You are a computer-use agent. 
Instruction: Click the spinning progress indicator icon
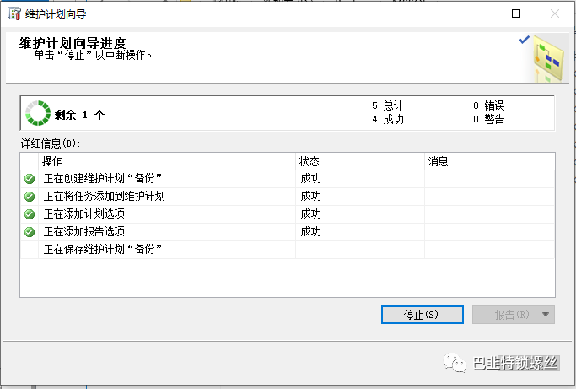(37, 113)
